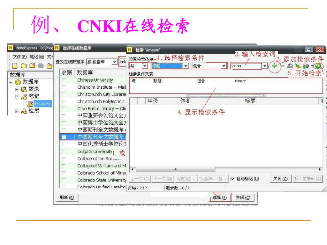Viewport: 327px width, 245px height.
Task: Toggle favorite checkbox for Colgate University
Action: [x=64, y=152]
